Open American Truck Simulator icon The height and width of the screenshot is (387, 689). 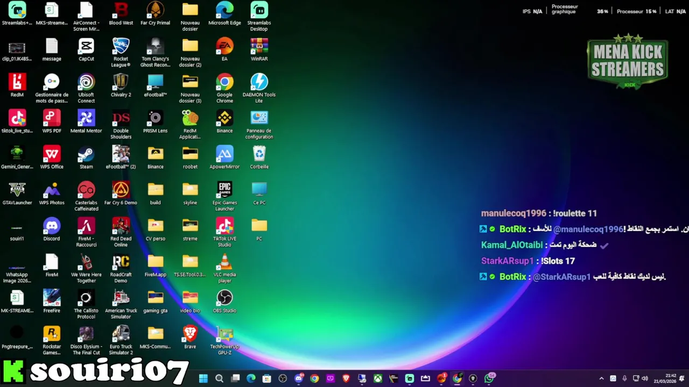click(121, 304)
